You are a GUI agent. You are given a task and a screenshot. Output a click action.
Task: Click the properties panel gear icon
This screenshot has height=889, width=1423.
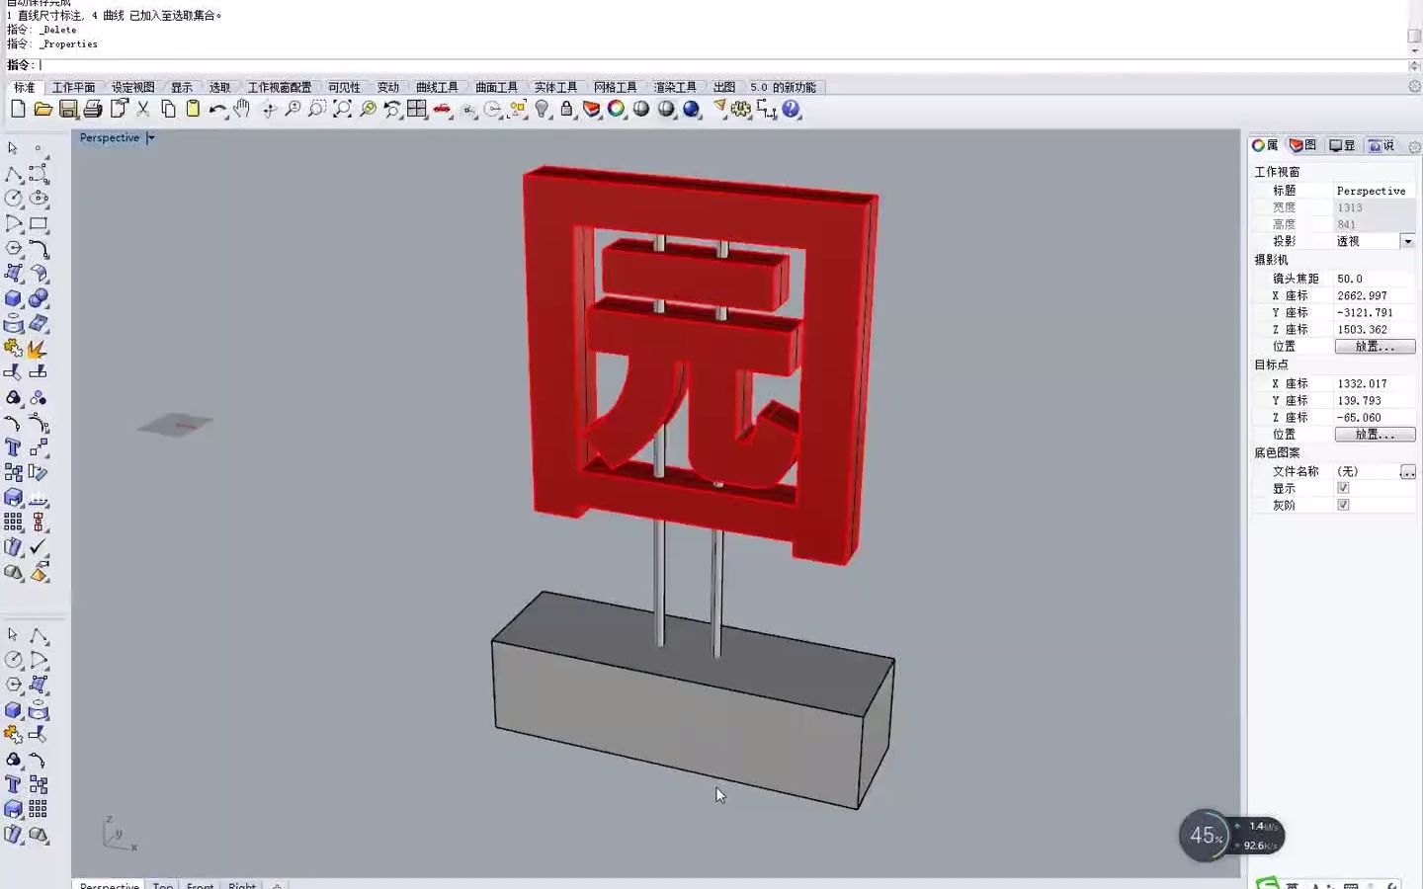pos(1414,146)
